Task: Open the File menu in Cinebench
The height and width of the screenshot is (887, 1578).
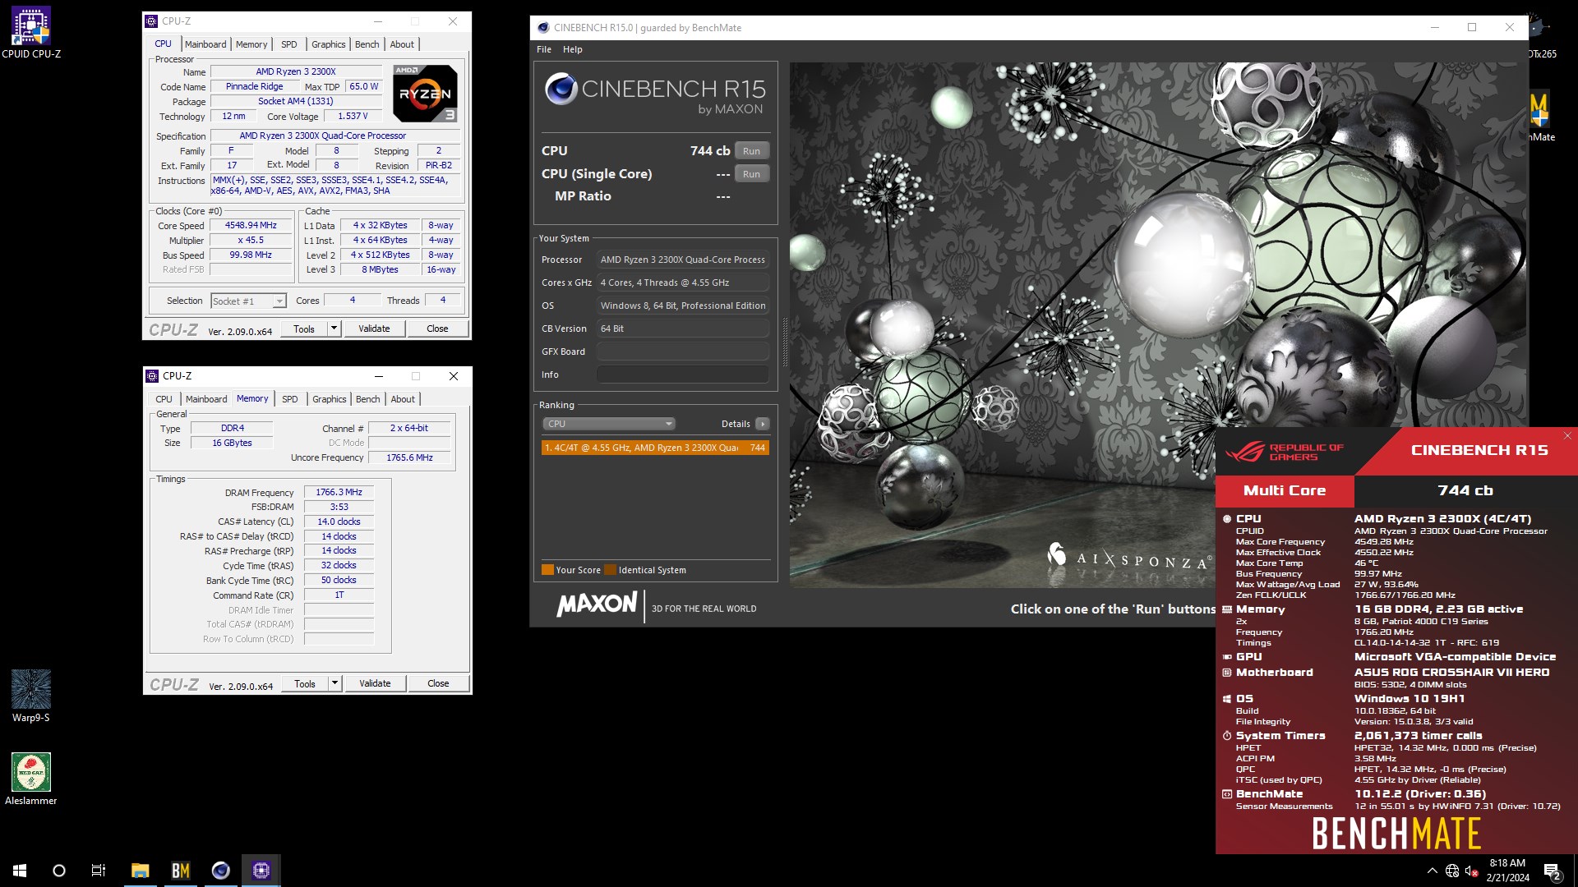Action: pos(544,49)
